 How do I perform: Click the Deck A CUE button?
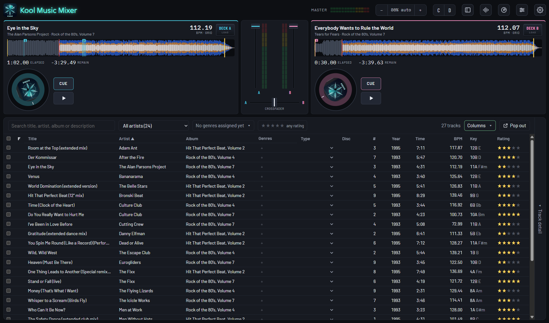click(63, 84)
